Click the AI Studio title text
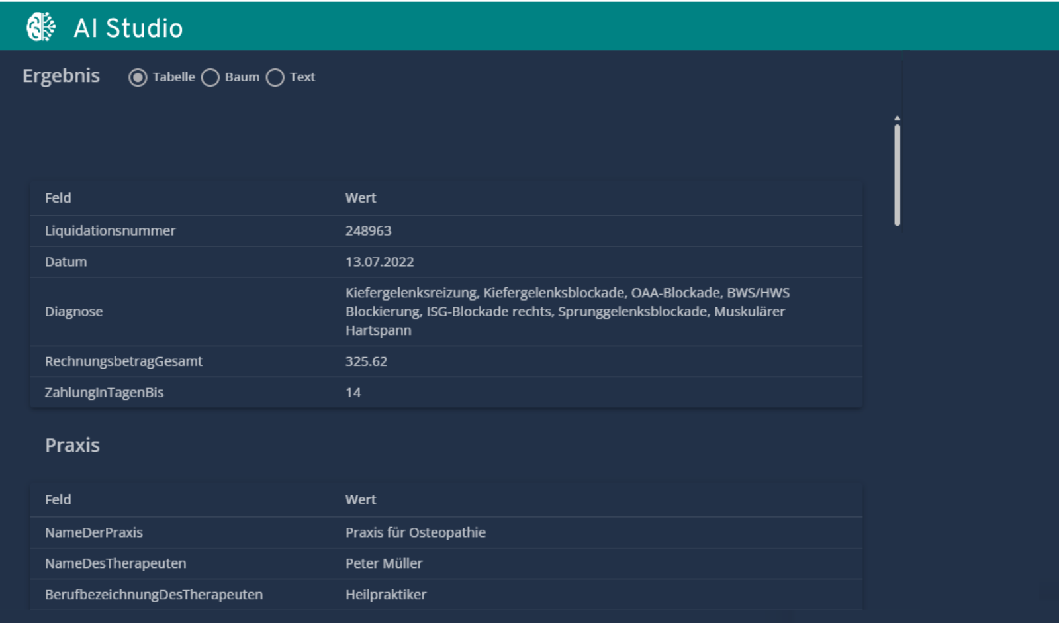 tap(128, 28)
